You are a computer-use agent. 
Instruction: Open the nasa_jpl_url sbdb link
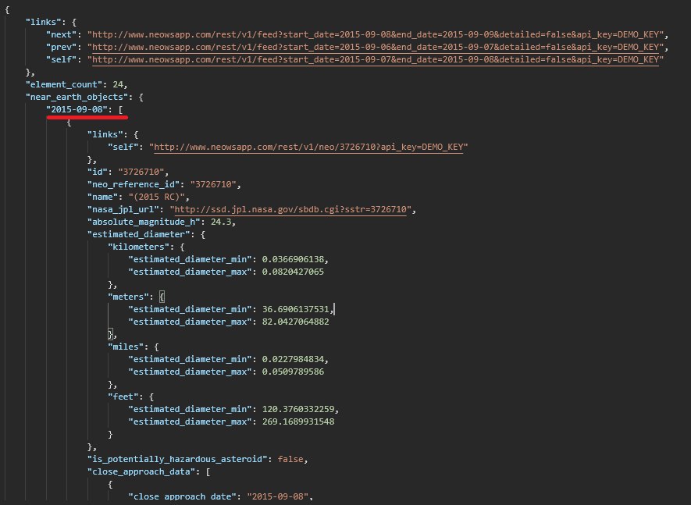[290, 209]
